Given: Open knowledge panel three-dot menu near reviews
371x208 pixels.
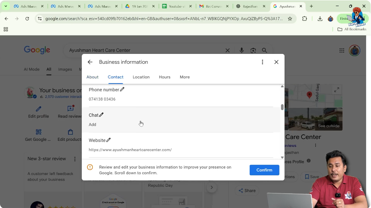Looking at the screenshot, I should coord(316,145).
